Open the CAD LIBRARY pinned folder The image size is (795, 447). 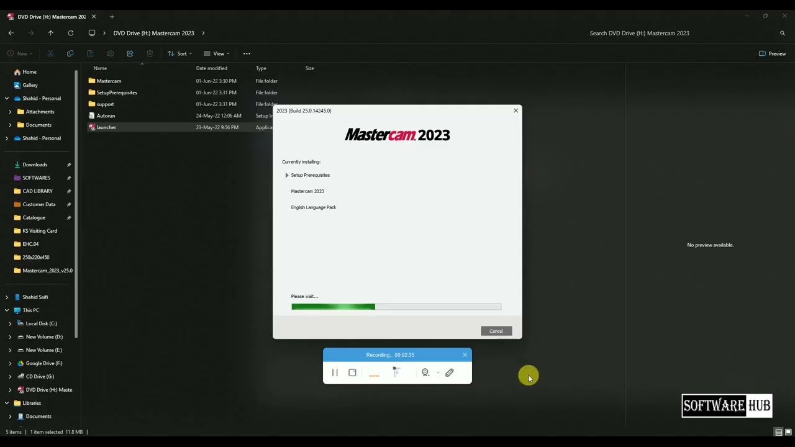coord(37,191)
